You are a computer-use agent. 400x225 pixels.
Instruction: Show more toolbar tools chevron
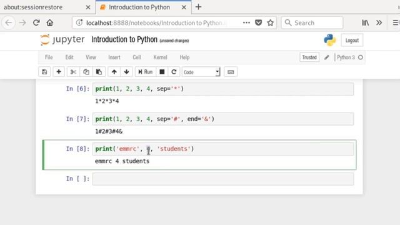coord(379,22)
